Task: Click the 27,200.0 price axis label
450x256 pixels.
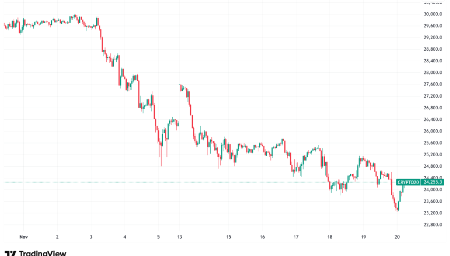Action: (x=433, y=96)
